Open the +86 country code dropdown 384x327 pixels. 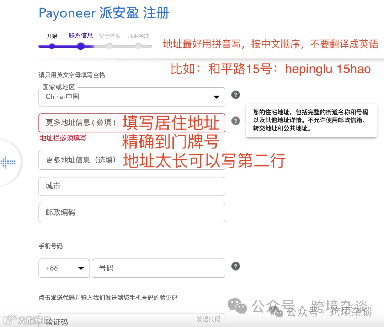click(x=64, y=268)
